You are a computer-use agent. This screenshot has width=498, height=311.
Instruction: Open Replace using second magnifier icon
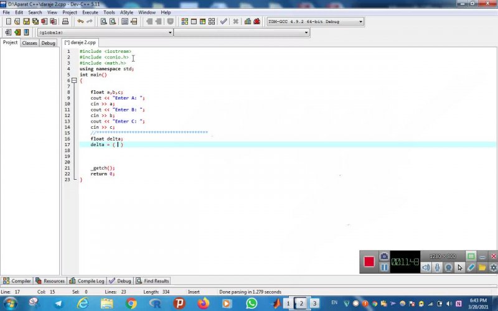point(113,22)
